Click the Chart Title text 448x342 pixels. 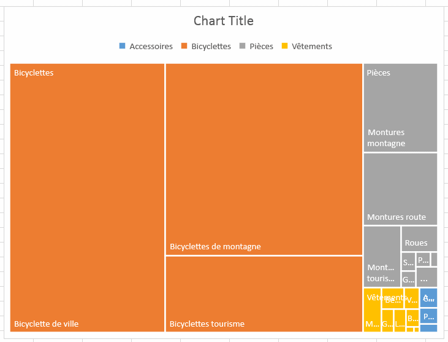pos(223,21)
